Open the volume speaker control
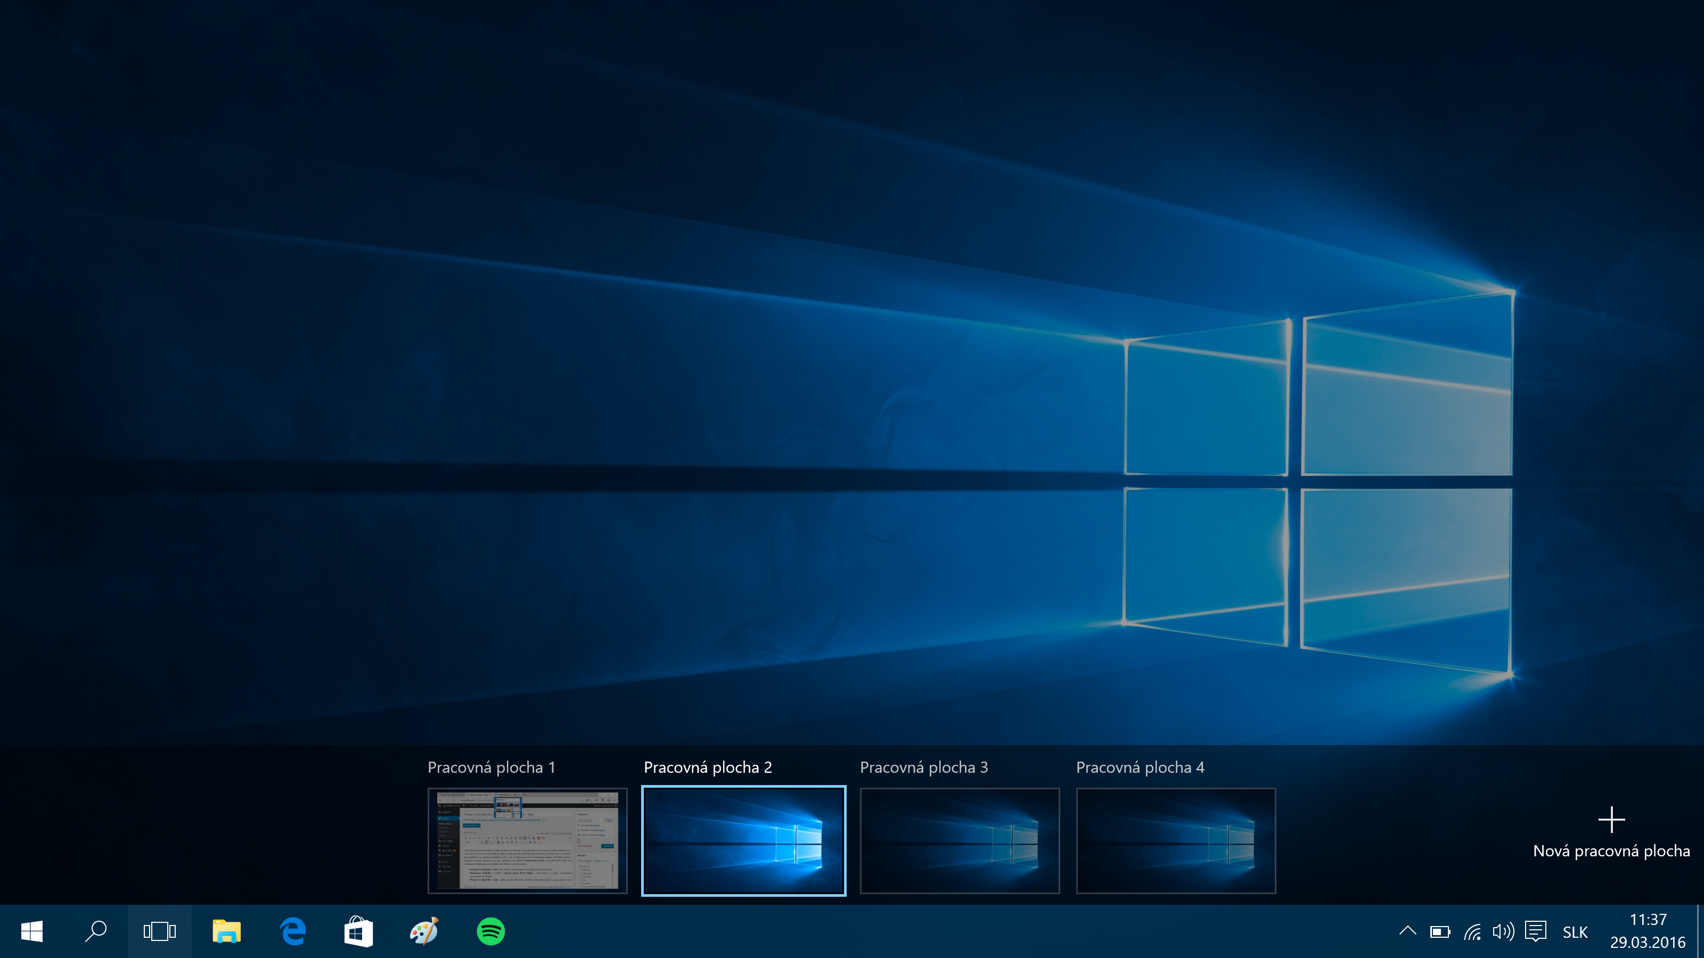Screen dimensions: 1704x958 (x=1504, y=931)
